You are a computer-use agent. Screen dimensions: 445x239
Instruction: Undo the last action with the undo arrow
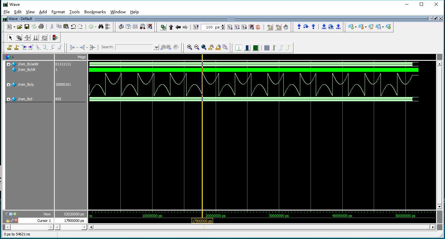74,27
